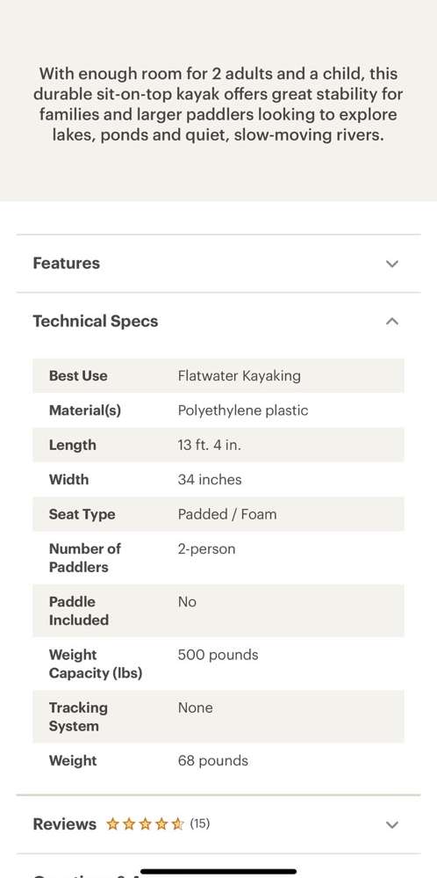Click the Weight Capacity 500 pounds value

click(x=218, y=655)
